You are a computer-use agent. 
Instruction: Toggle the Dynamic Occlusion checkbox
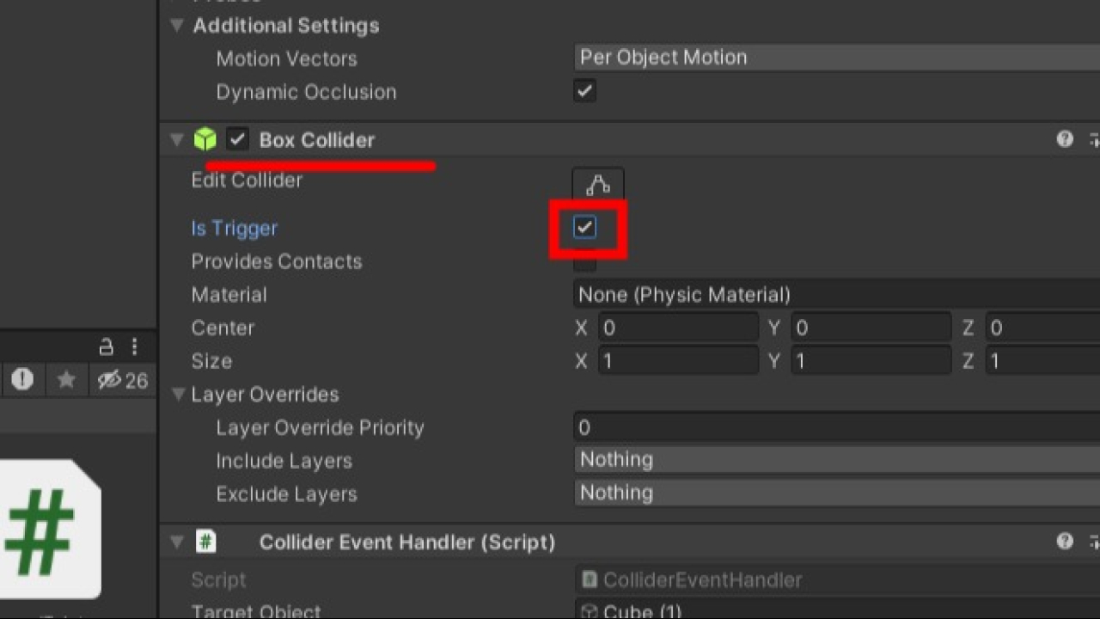584,90
